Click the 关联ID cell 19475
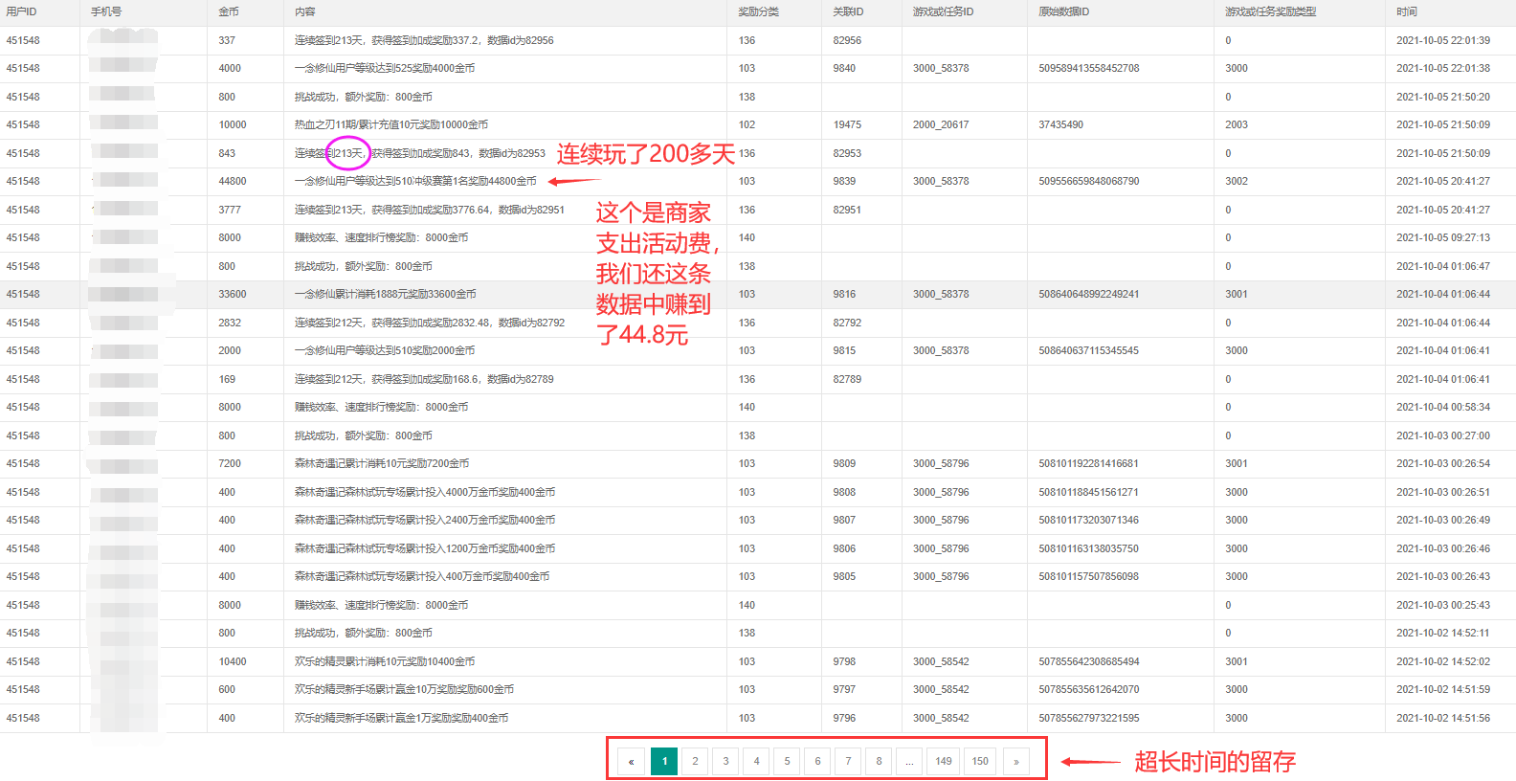Screen dimensions: 1516x781 pos(847,124)
